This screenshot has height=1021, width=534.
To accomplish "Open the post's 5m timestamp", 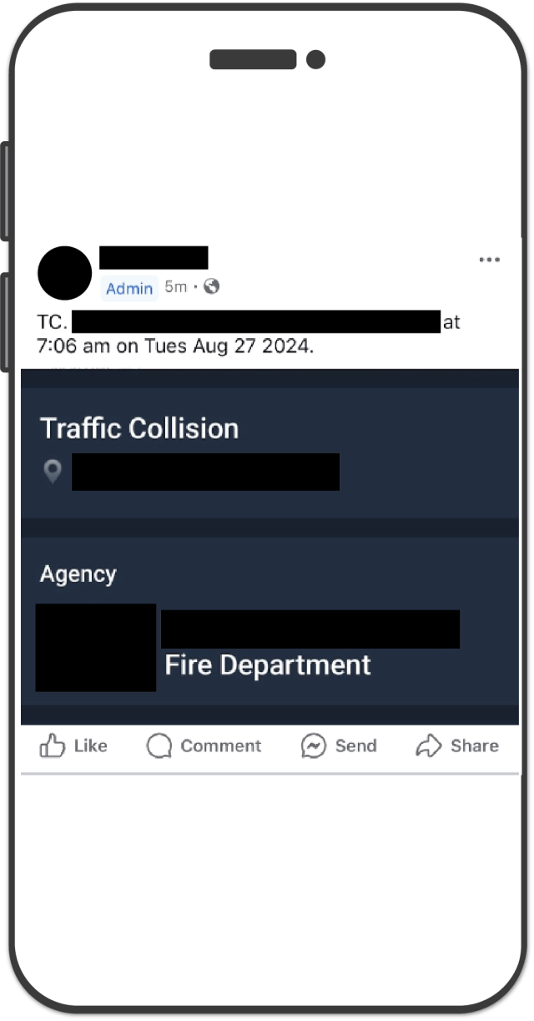I will [175, 286].
